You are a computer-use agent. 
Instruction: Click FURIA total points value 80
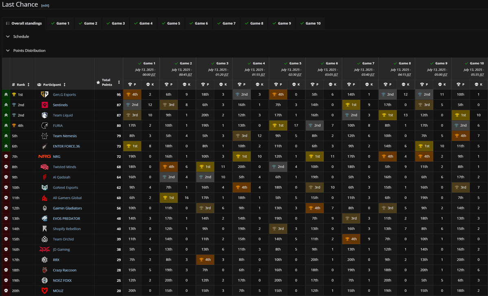coord(119,126)
